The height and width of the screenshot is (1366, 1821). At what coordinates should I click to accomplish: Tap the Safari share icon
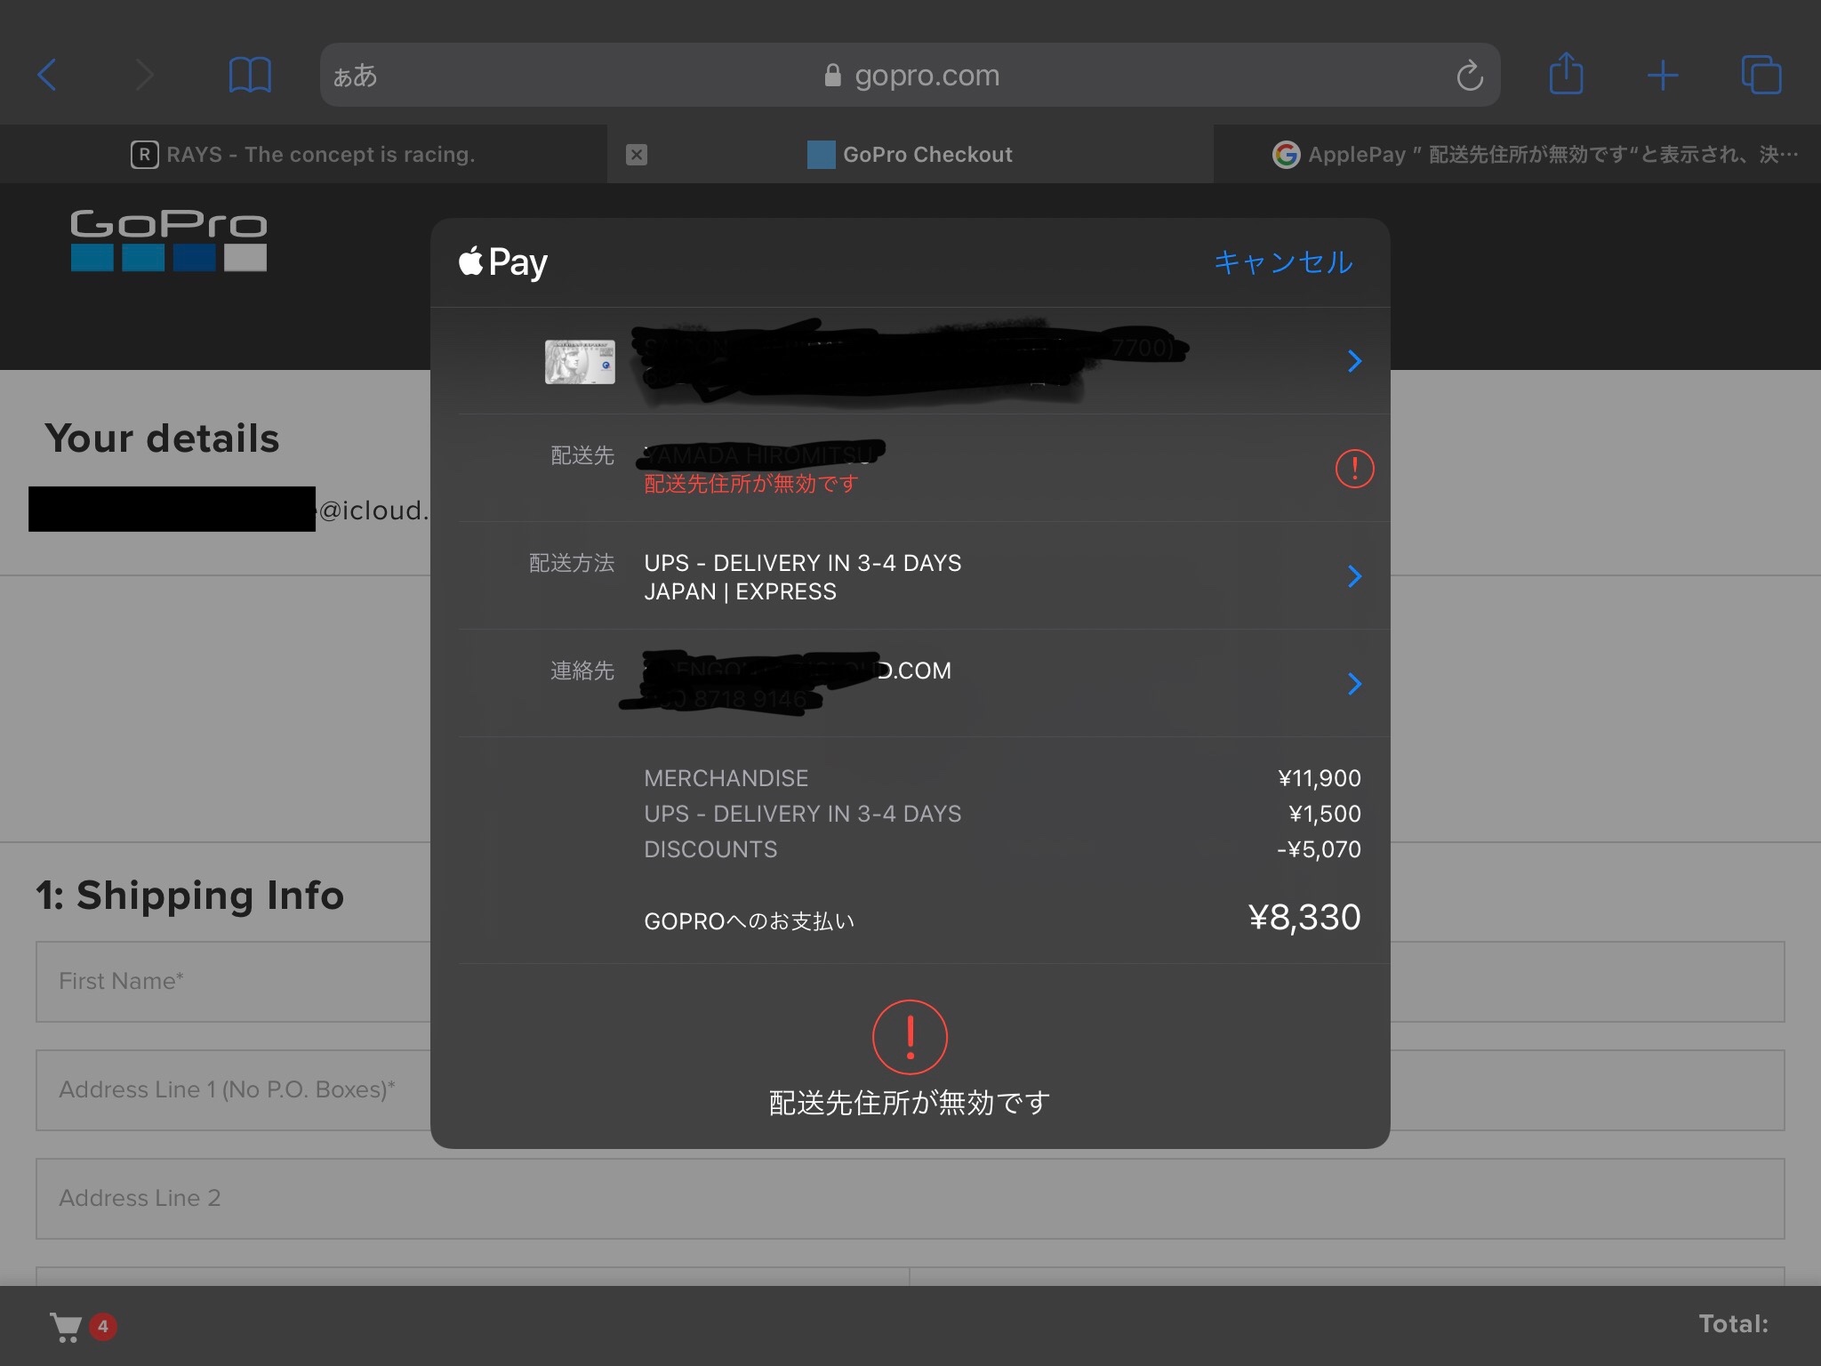tap(1566, 74)
